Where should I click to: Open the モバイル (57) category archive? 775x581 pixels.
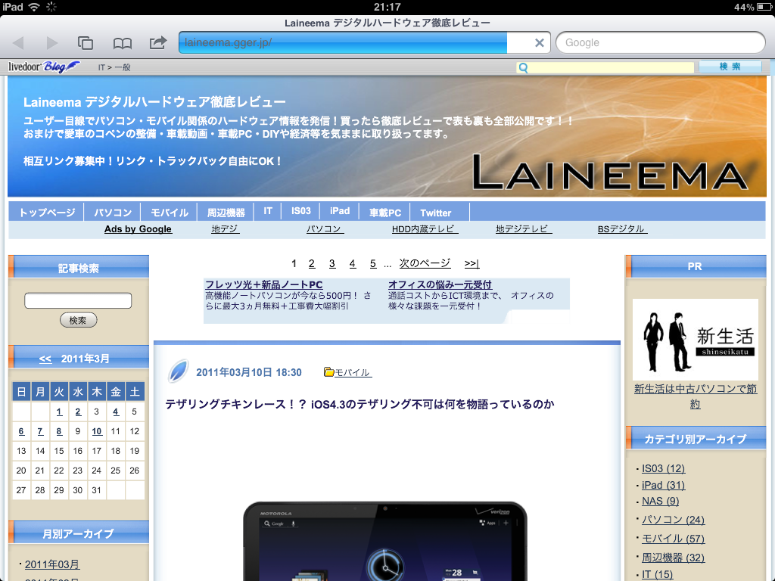point(673,539)
